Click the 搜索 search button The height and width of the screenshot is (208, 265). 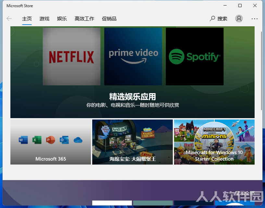[x=219, y=18]
